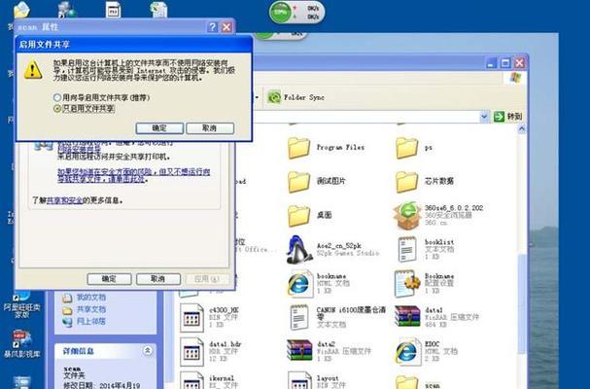Select the data1 WinRAR archive icon
The image size is (590, 389).
coord(407,316)
